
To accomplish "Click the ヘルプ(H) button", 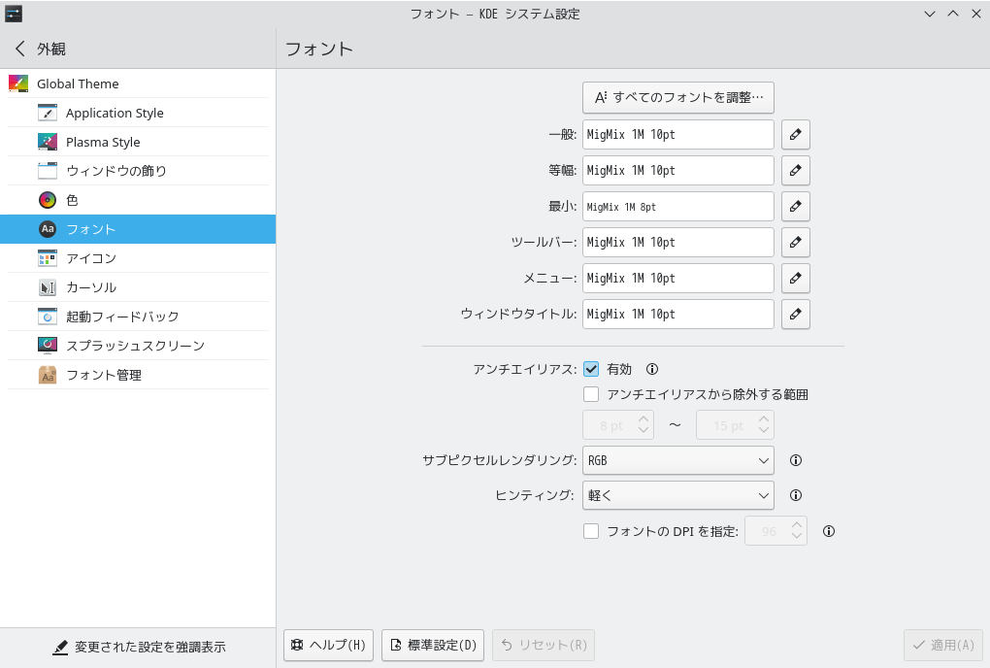I will [x=328, y=645].
